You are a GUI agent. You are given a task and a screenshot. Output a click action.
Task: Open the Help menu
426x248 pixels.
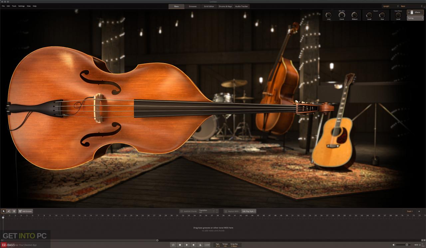click(x=35, y=6)
